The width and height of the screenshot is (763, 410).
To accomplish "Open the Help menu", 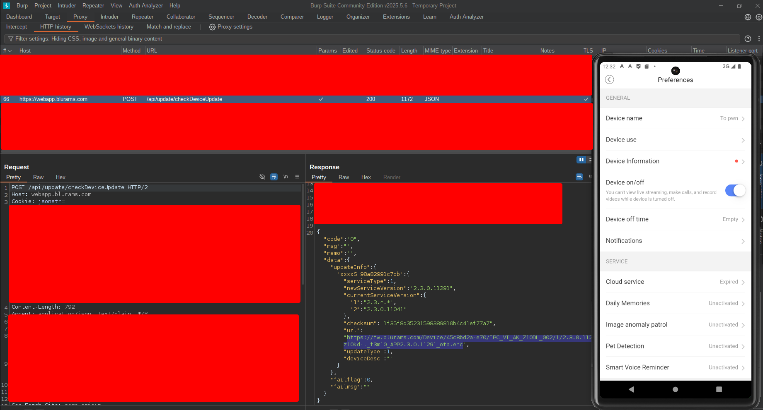I will click(175, 5).
